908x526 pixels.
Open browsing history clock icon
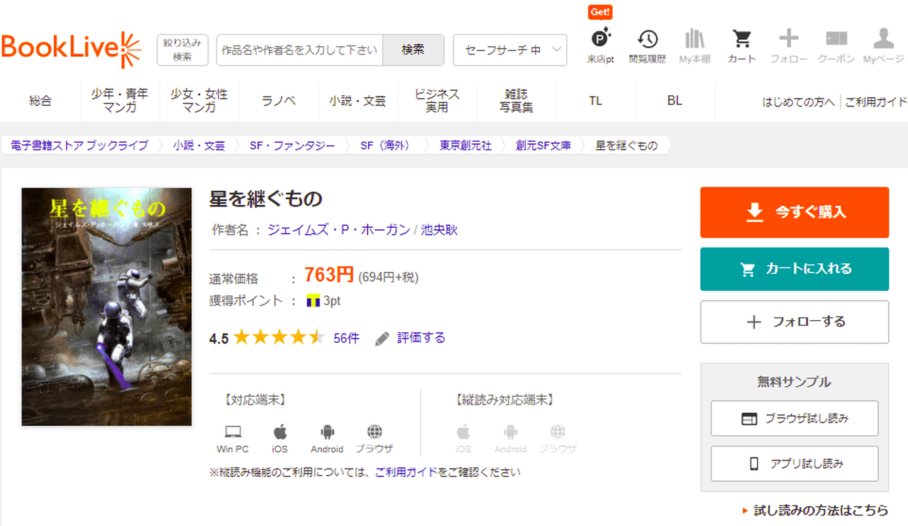click(x=647, y=45)
